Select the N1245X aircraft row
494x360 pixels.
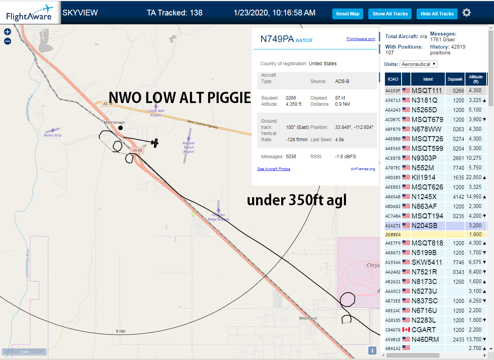pos(436,197)
